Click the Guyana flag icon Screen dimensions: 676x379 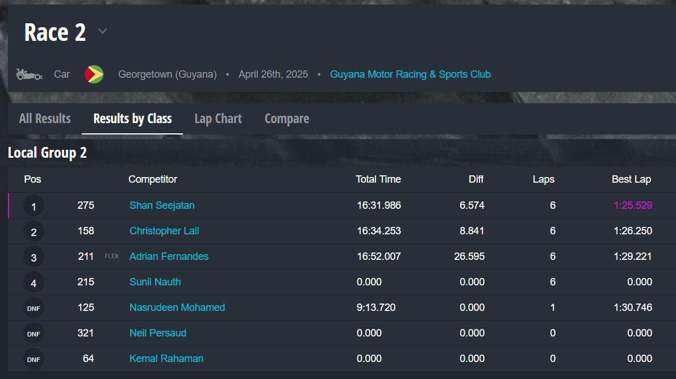coord(94,74)
